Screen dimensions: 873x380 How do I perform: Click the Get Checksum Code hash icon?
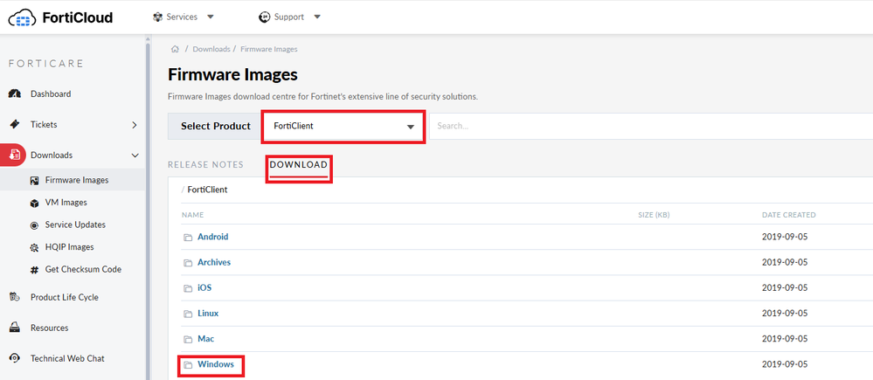[x=34, y=270]
